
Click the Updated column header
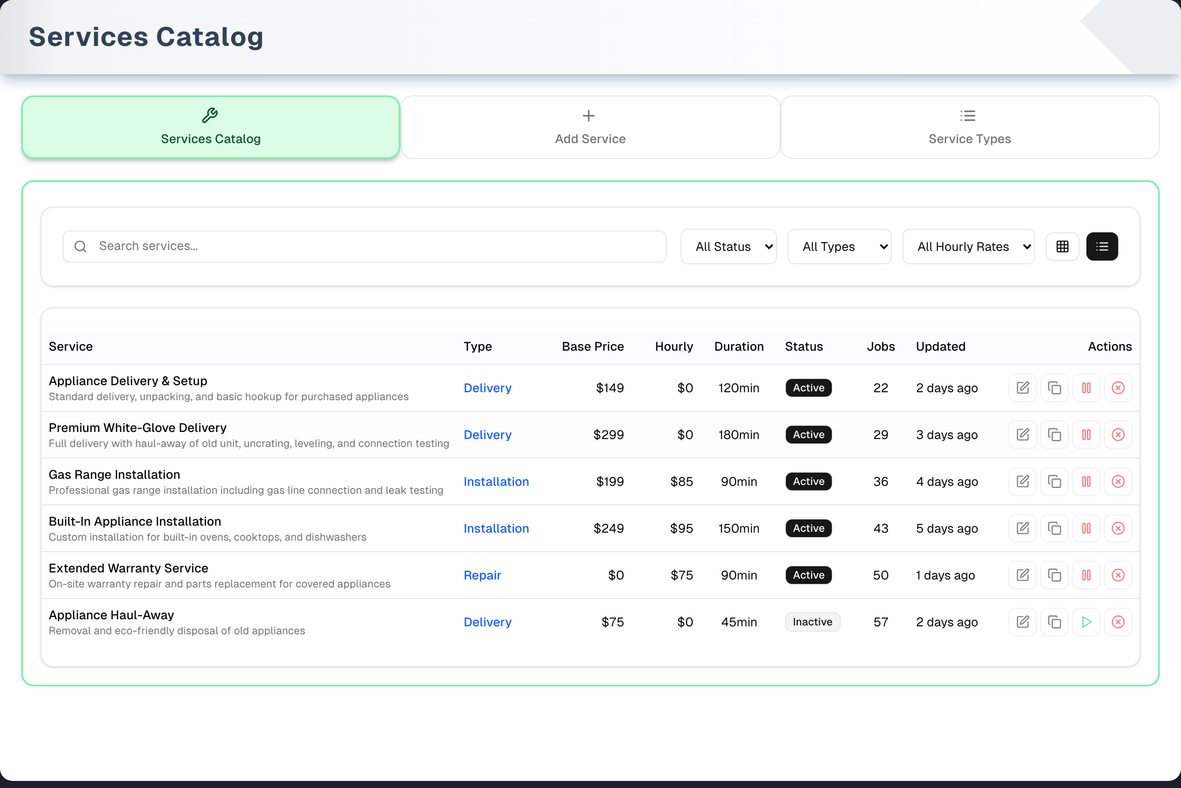[x=940, y=346]
